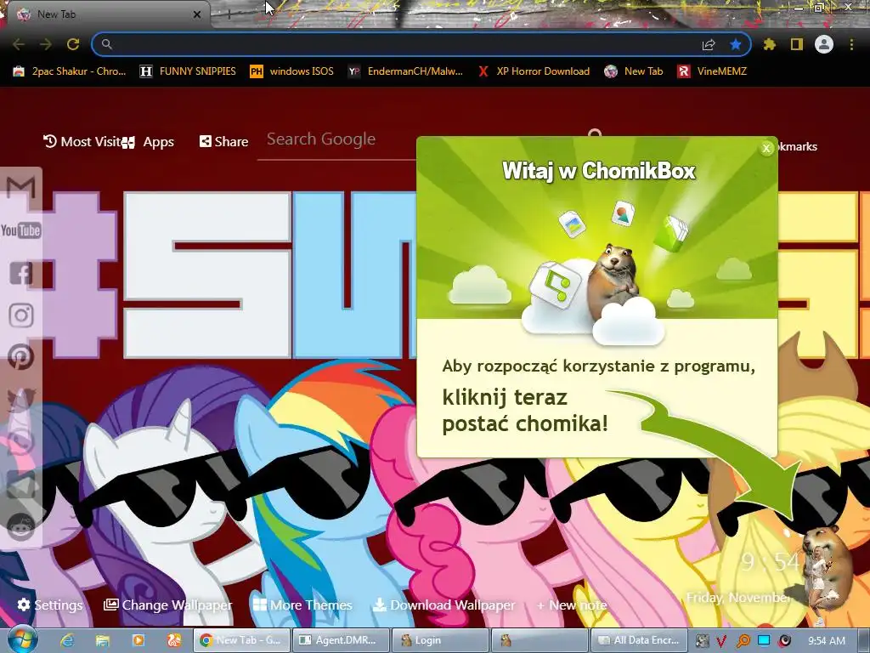Open Most Visited sites
870x653 pixels.
click(x=82, y=142)
